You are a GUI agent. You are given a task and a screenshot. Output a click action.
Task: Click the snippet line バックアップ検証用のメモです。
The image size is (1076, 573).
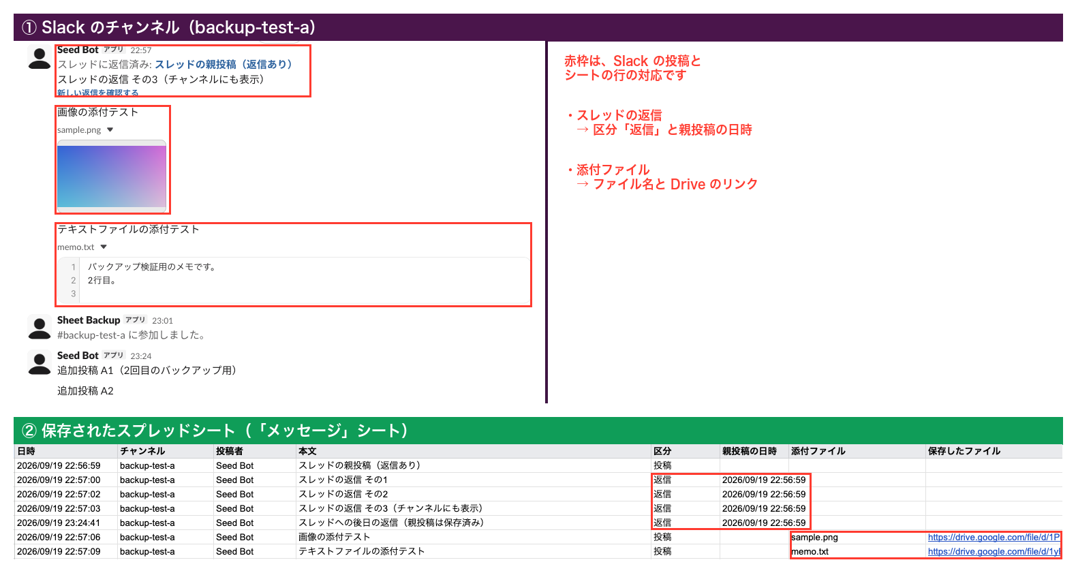point(151,266)
